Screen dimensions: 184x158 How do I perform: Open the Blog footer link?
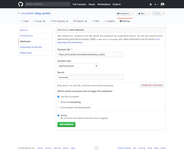156,148
